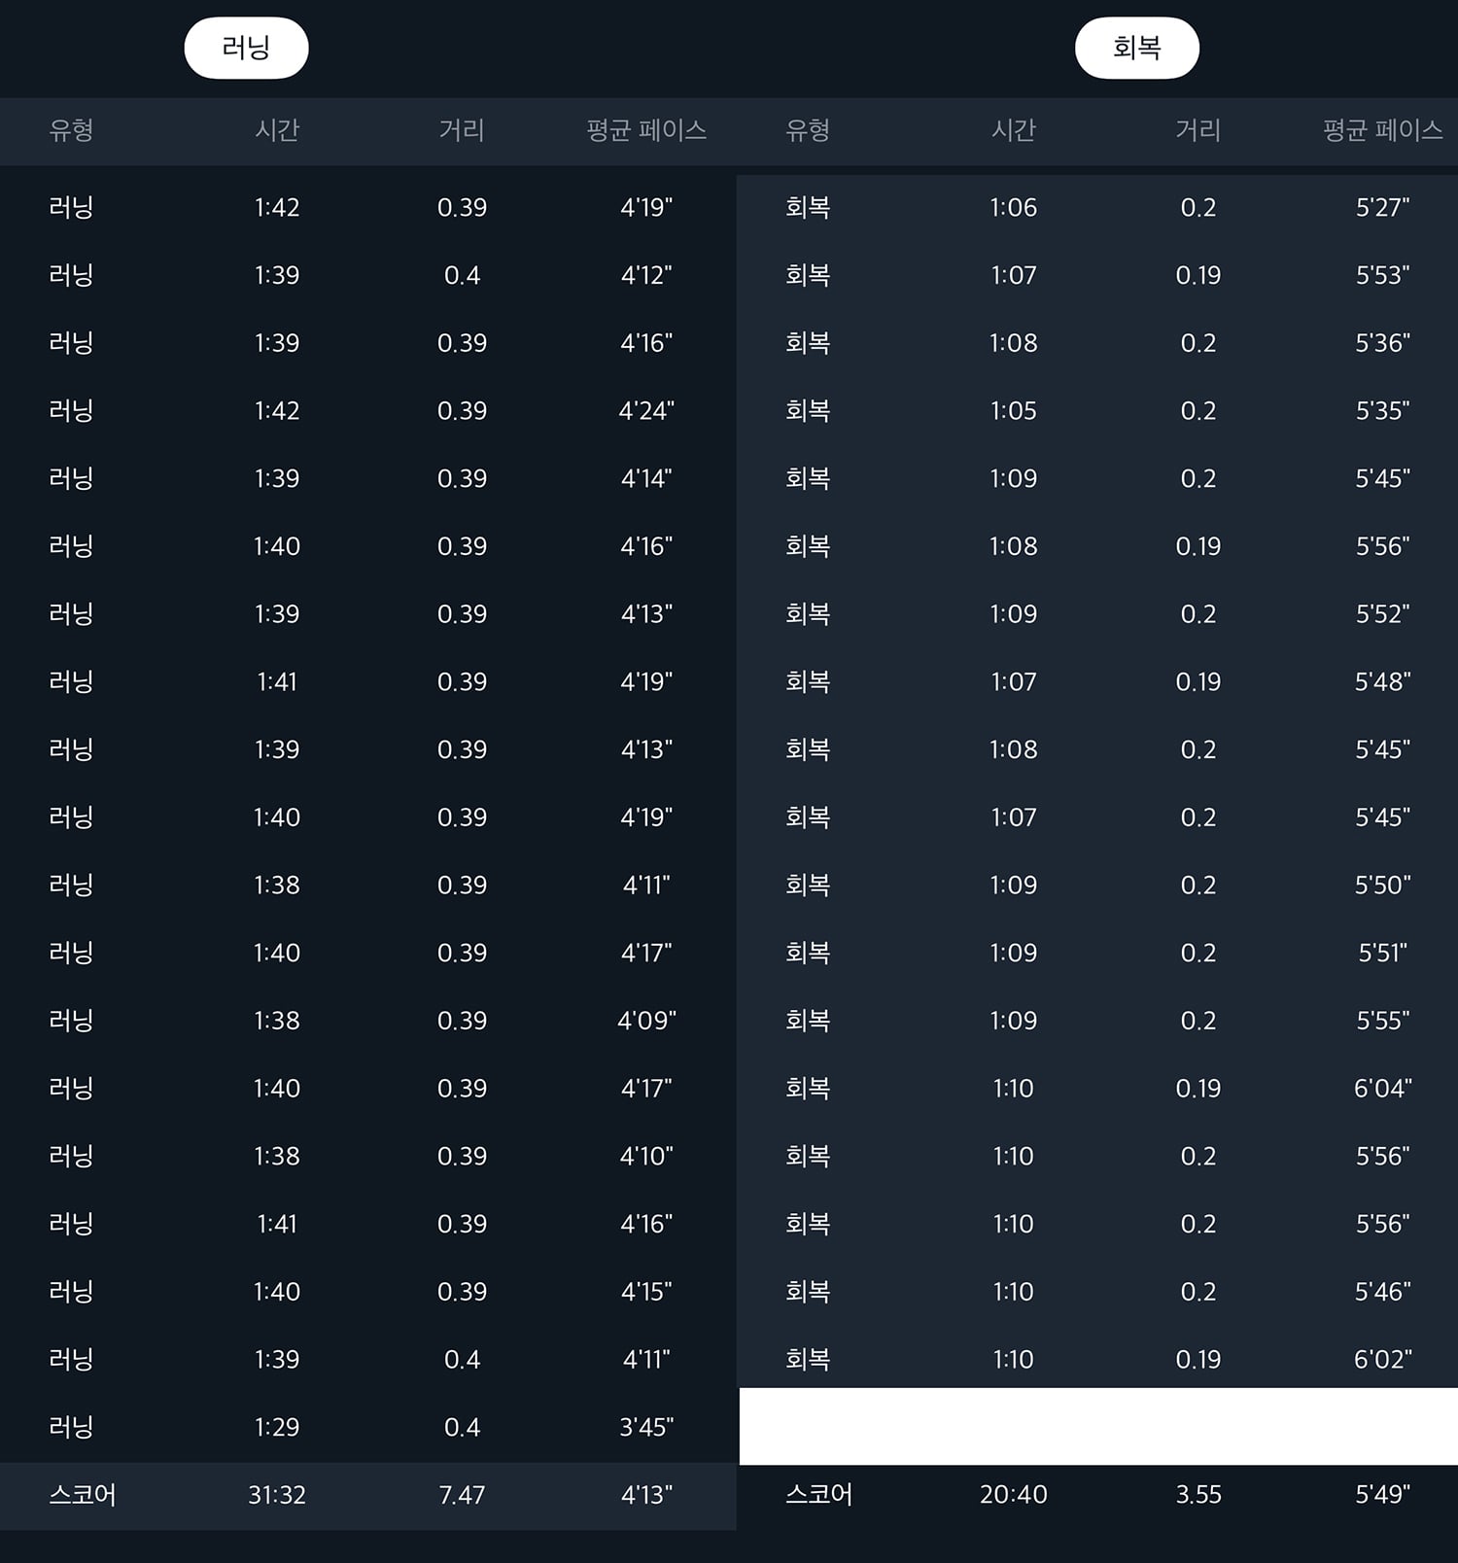1458x1563 pixels.
Task: Select the 회복 pill tab
Action: pyautogui.click(x=1136, y=48)
